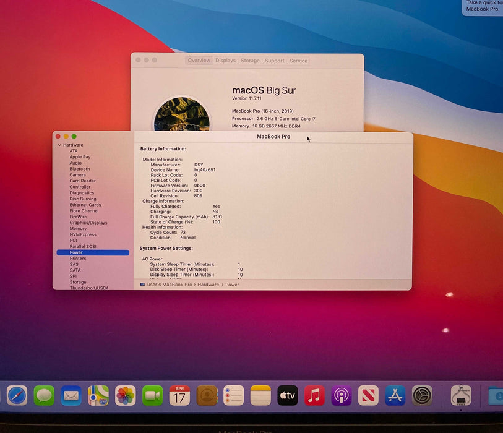
Task: Click Cycle Count value 73
Action: (183, 232)
